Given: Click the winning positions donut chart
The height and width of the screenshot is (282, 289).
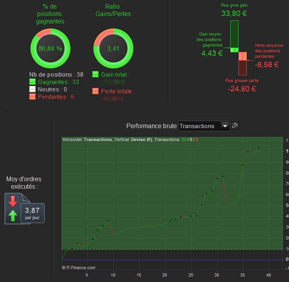Looking at the screenshot, I should pos(50,48).
